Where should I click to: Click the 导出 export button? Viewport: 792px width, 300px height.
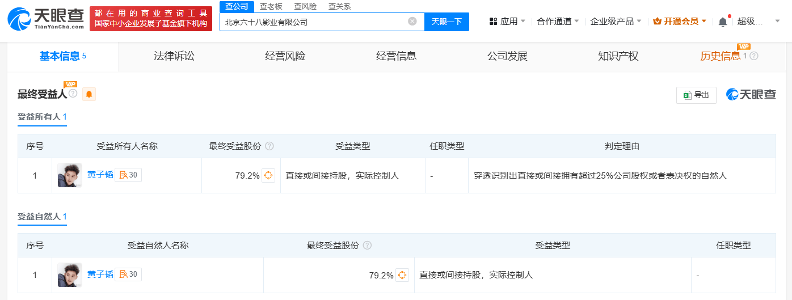[x=696, y=95]
